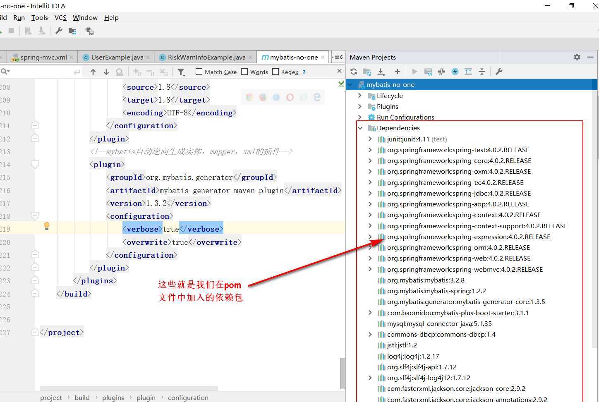Toggle skip tests mode icon
The width and height of the screenshot is (599, 402).
click(455, 72)
